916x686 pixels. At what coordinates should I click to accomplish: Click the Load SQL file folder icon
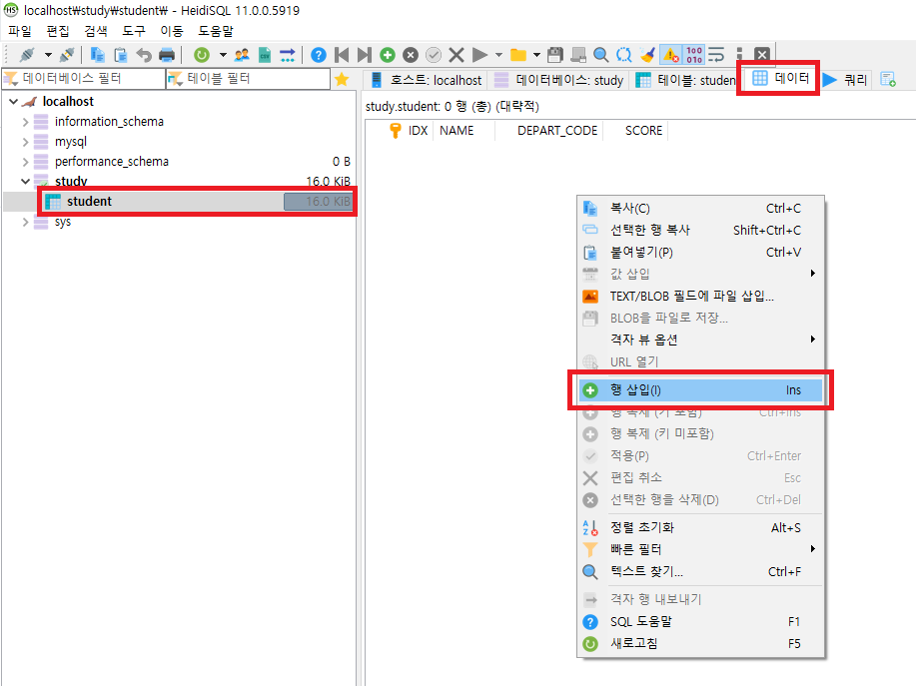point(518,55)
